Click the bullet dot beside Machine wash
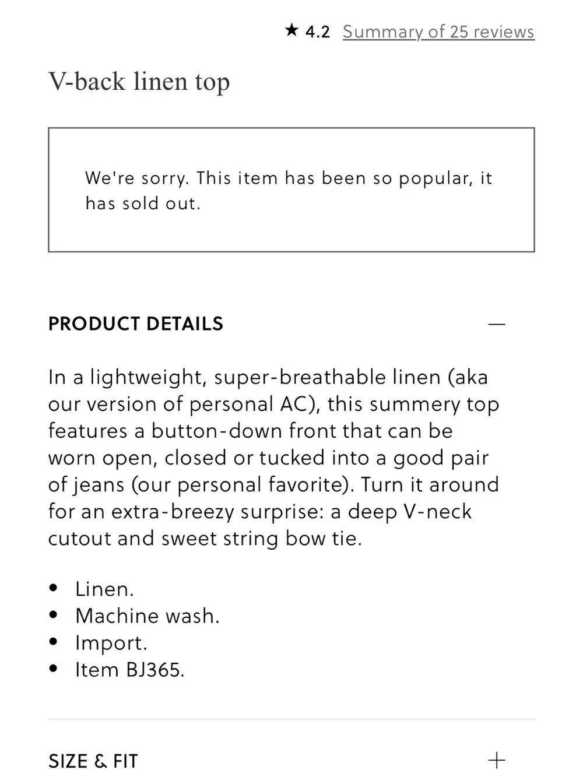Viewport: 583px width, 777px height. point(54,614)
